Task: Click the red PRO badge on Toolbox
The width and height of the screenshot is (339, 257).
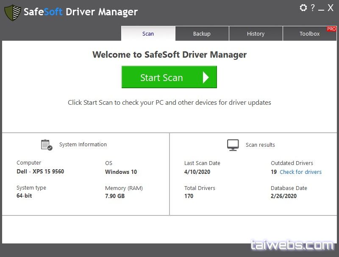Action: pyautogui.click(x=331, y=29)
